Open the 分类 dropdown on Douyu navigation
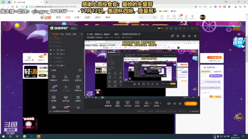 tap(77, 17)
